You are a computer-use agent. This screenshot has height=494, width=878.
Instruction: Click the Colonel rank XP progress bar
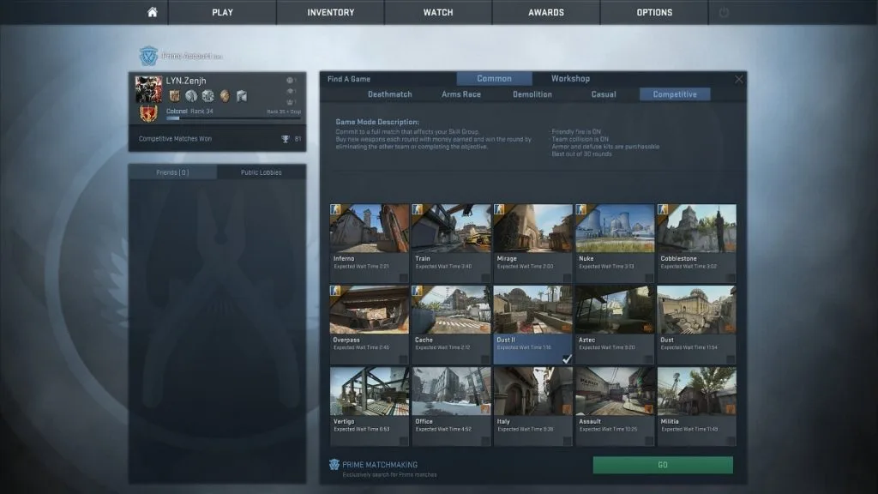(x=233, y=118)
